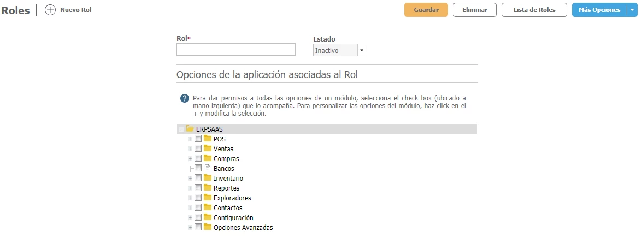Viewport: 642px width, 237px height.
Task: Click the Inventario folder icon
Action: (x=208, y=179)
